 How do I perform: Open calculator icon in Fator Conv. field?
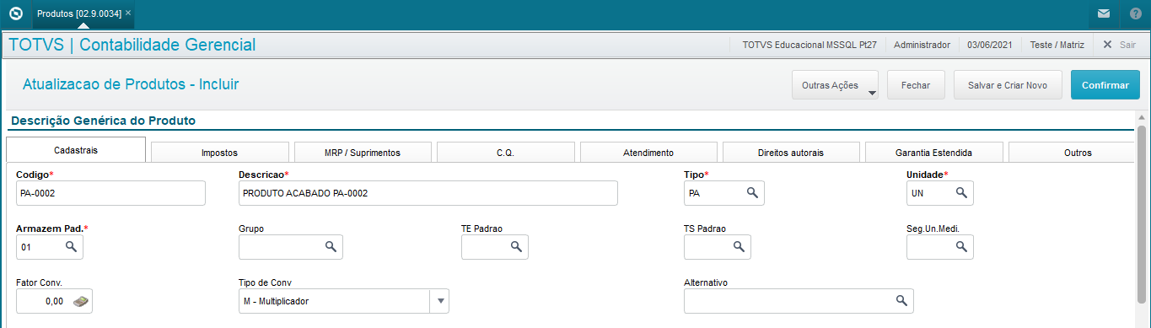coord(80,301)
